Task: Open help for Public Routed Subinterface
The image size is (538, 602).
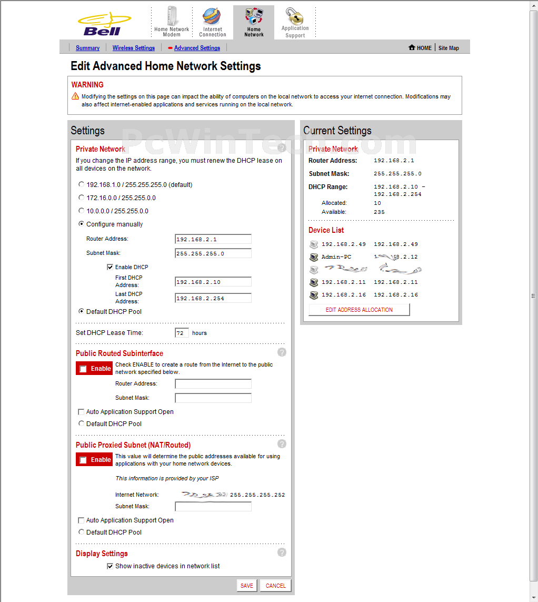Action: tap(282, 352)
